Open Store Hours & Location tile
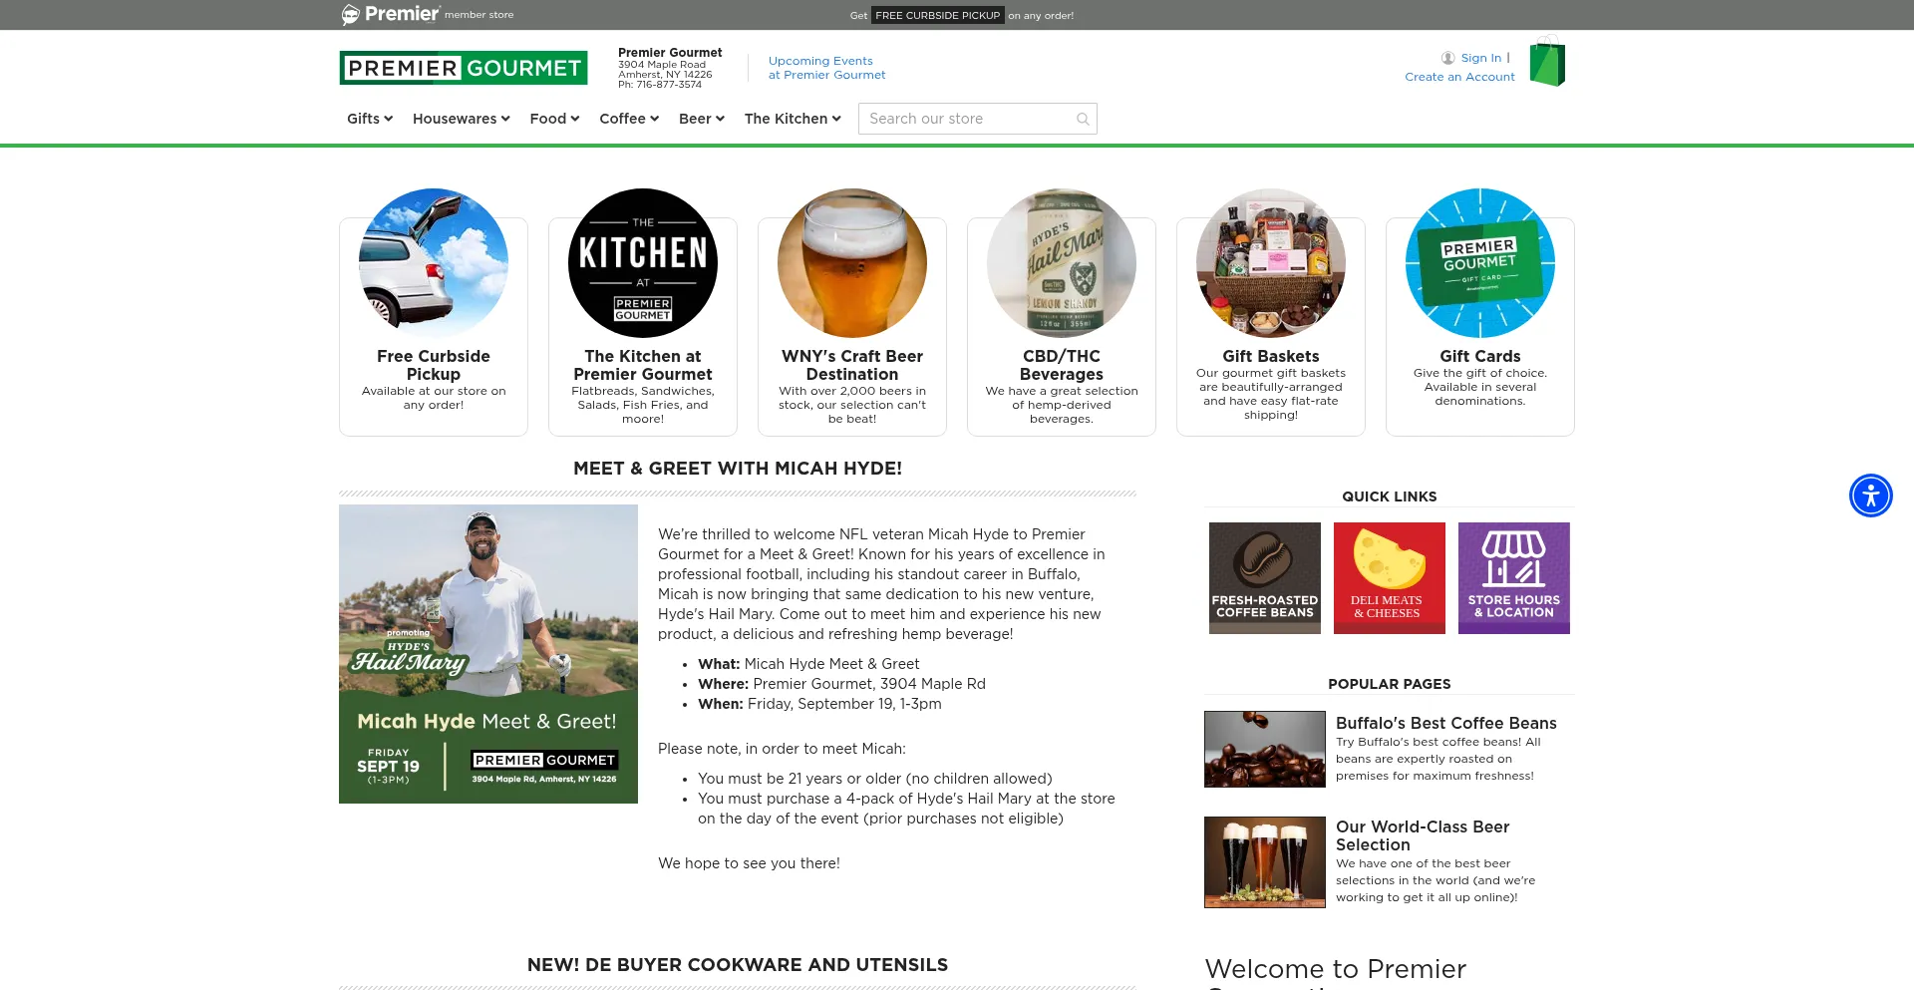Screen dimensions: 1914x990 [x=1513, y=577]
